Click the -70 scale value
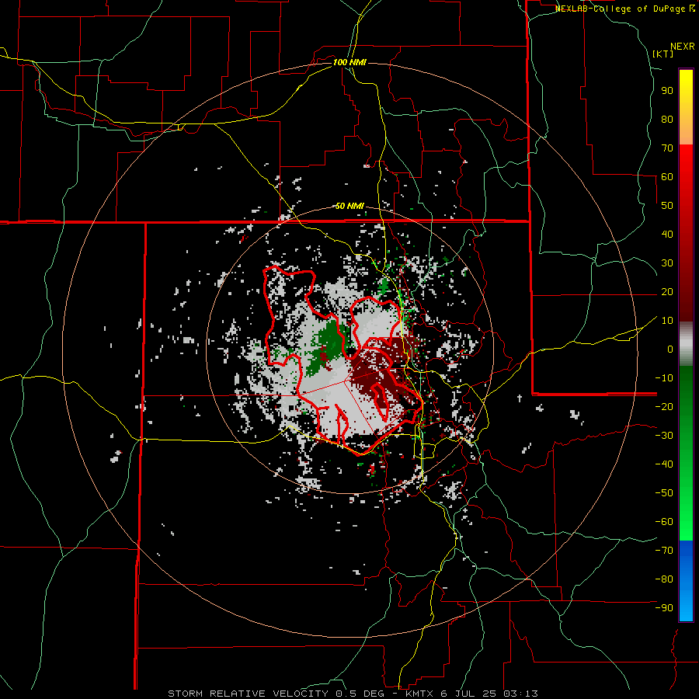Viewport: 699px width, 699px height. coord(664,551)
